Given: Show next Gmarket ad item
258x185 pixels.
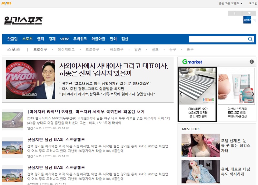Looking at the screenshot, I should tap(253, 94).
